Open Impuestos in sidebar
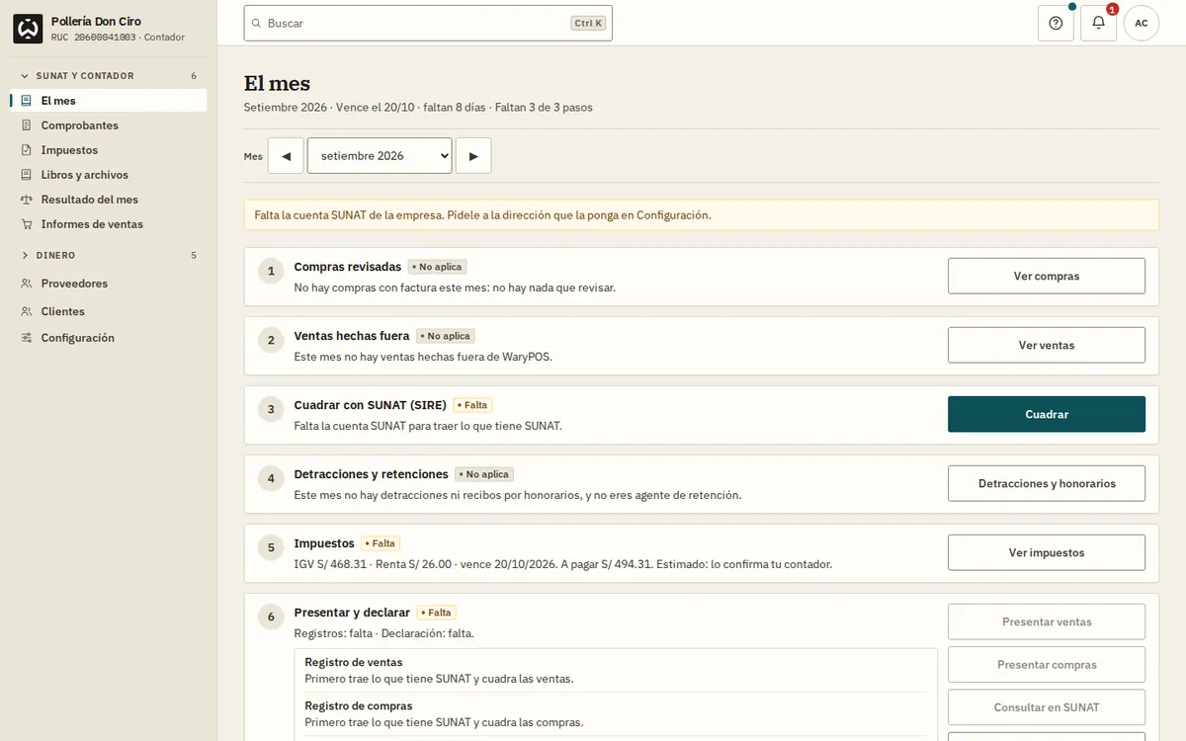The height and width of the screenshot is (741, 1186). (109, 150)
